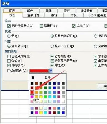The image size is (107, 124).
Task: Select the coral swatch in the chart colors row
Action: (x=54, y=108)
